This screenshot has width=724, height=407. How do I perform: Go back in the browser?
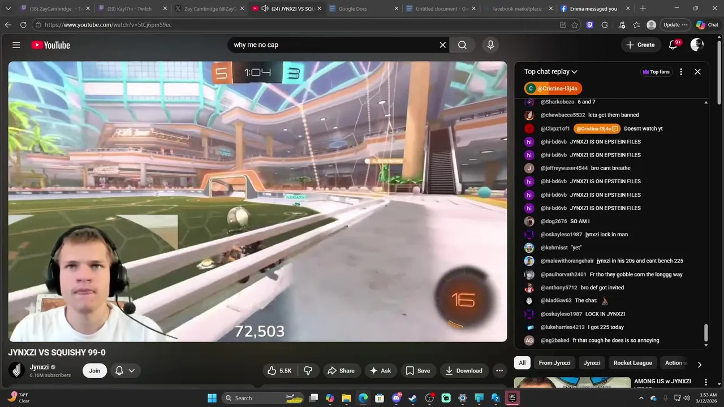[7, 25]
